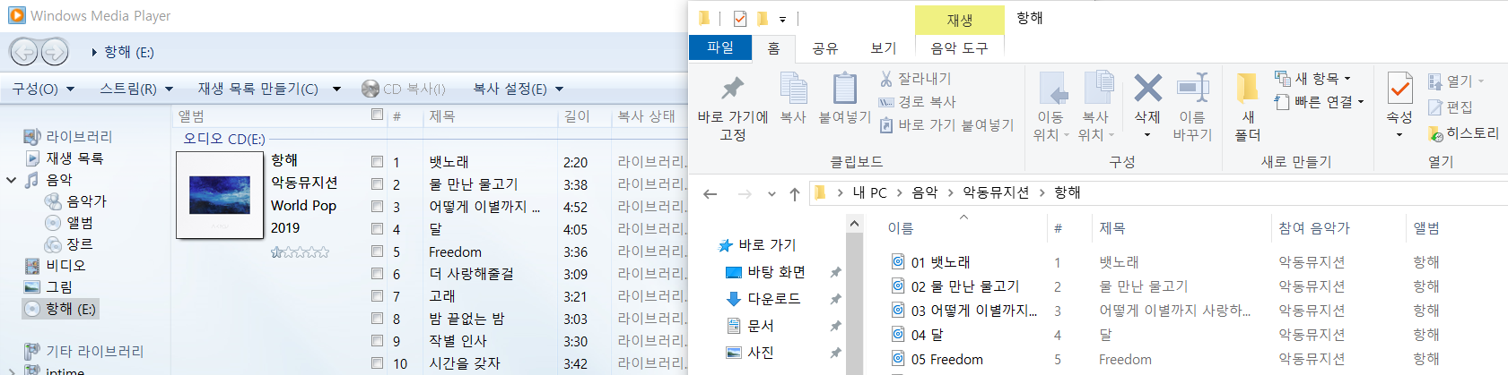Click 바로 가기 붙여넣기 in ribbon
The width and height of the screenshot is (1508, 375).
click(946, 125)
